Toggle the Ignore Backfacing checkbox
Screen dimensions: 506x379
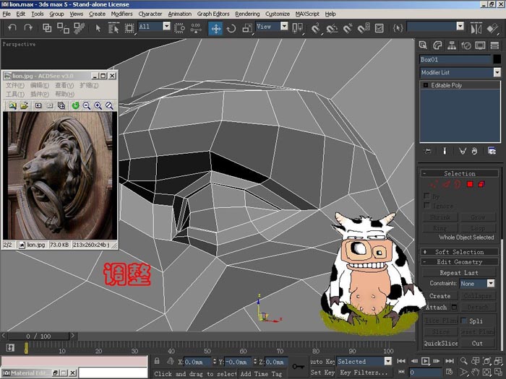(x=426, y=205)
